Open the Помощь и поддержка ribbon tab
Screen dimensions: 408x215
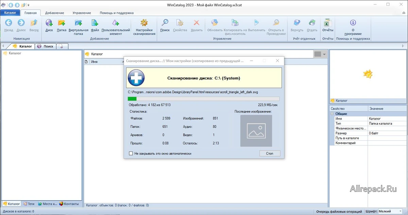[x=117, y=13]
